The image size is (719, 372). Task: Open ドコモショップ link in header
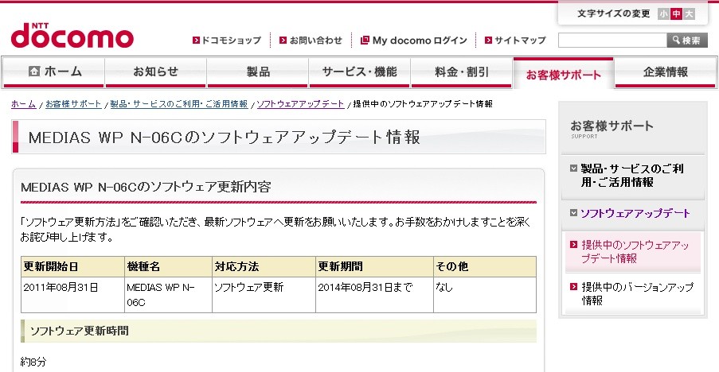coord(231,41)
